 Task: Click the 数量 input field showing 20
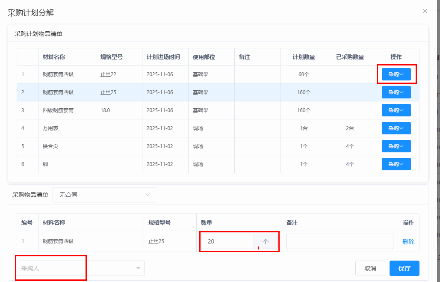click(x=229, y=241)
